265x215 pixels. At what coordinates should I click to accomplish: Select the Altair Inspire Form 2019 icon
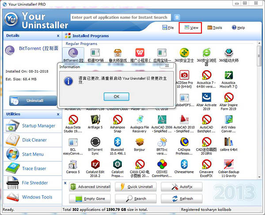tap(229, 97)
